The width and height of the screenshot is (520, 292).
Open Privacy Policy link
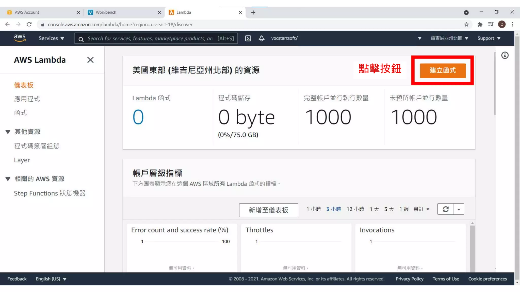tap(409, 279)
